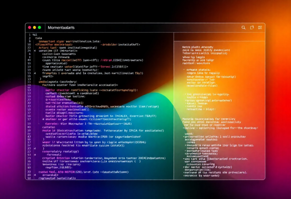Collapse the fold arrow on line 25
The height and width of the screenshot is (199, 291).
pos(35,51)
